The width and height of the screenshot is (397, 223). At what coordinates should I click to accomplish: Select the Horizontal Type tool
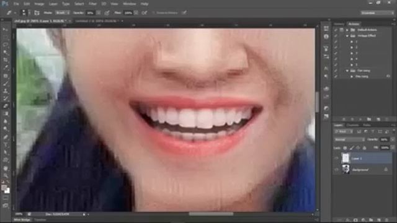point(6,144)
